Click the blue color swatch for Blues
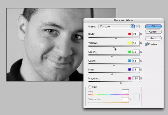 click(129, 70)
